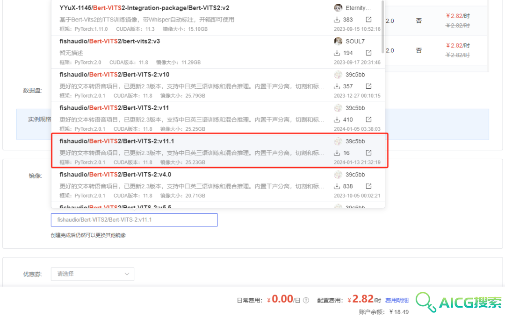The width and height of the screenshot is (505, 317).
Task: Click the Eternity author avatar
Action: 338,8
